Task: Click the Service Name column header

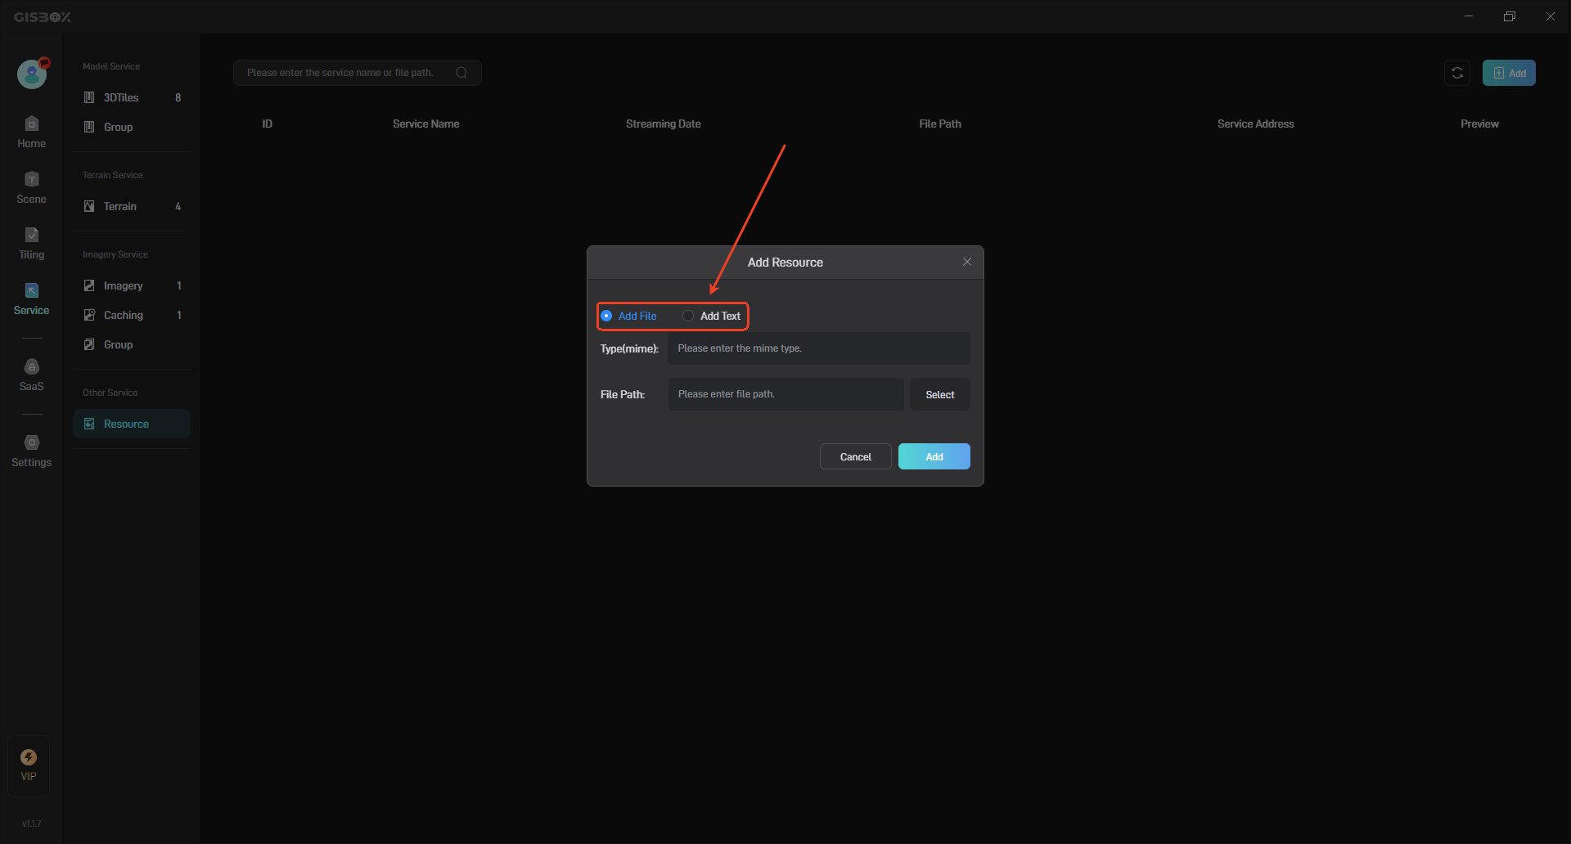Action: tap(425, 123)
